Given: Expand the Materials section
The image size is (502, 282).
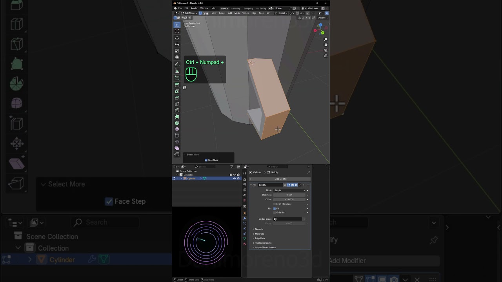Looking at the screenshot, I should click(x=259, y=234).
